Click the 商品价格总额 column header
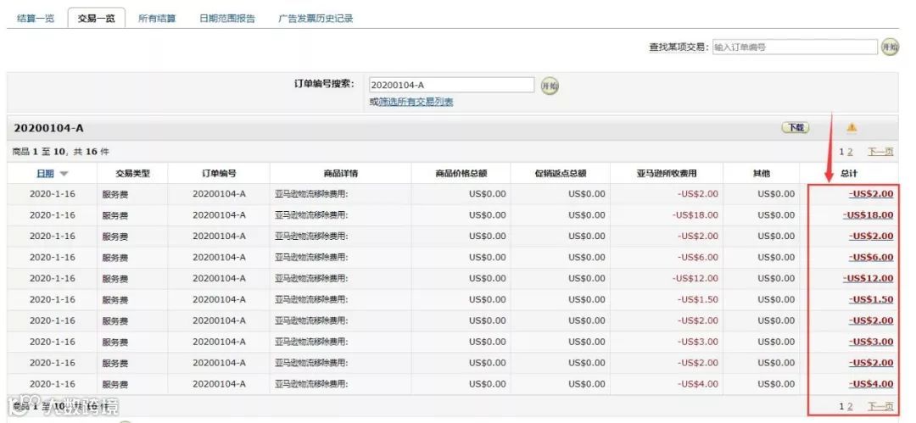Viewport: 916px width, 423px height. [461, 174]
